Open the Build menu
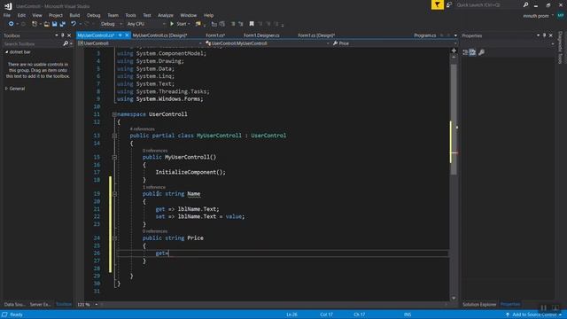 [74, 15]
